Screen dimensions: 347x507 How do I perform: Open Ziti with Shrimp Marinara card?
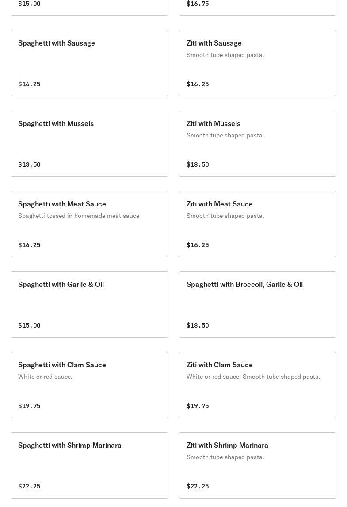pyautogui.click(x=227, y=446)
